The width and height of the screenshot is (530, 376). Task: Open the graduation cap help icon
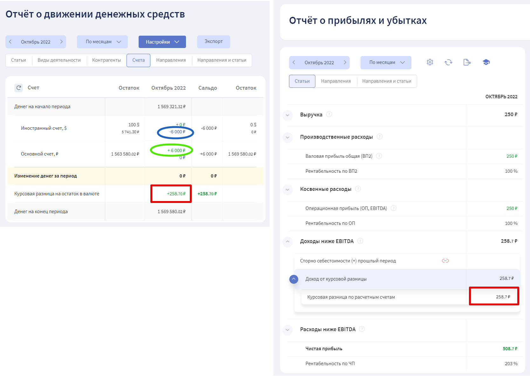click(486, 62)
